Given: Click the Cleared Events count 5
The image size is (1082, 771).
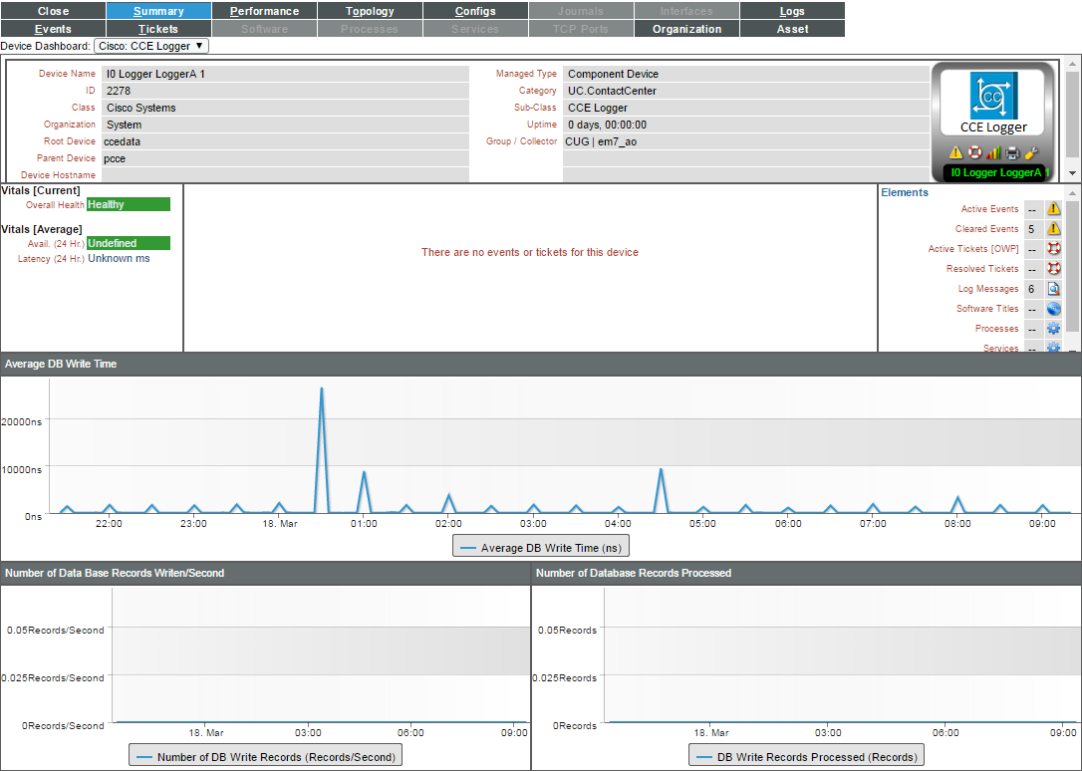Looking at the screenshot, I should coord(1031,229).
